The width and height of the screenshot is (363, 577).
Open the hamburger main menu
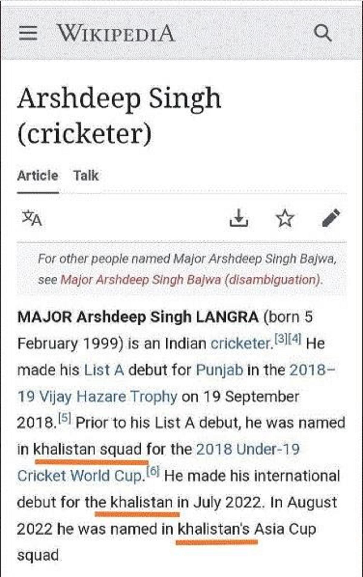[x=28, y=33]
